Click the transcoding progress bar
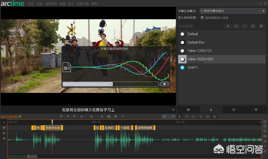This screenshot has height=159, width=268. (111, 84)
